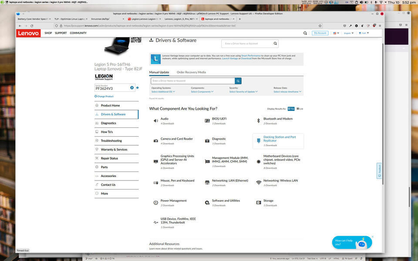This screenshot has height=261, width=418.
Task: Switch results display to List view
Action: click(x=300, y=109)
